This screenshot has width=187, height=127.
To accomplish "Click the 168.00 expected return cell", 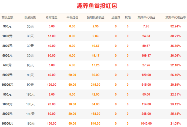I will point(96,114).
